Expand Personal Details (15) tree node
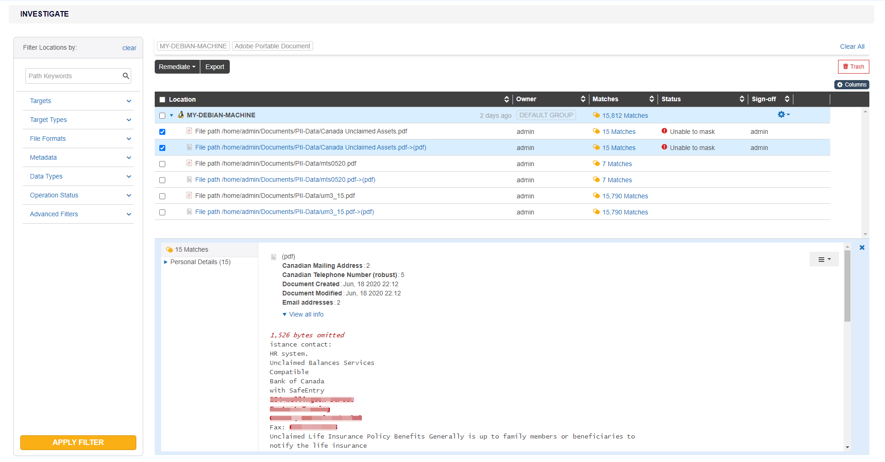The image size is (885, 462). (166, 262)
